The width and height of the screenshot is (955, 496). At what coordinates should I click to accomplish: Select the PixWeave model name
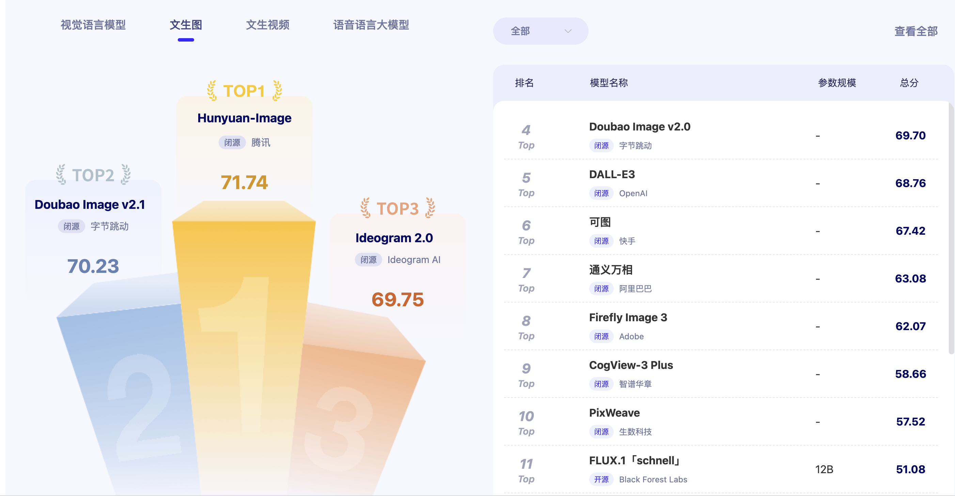pyautogui.click(x=614, y=413)
